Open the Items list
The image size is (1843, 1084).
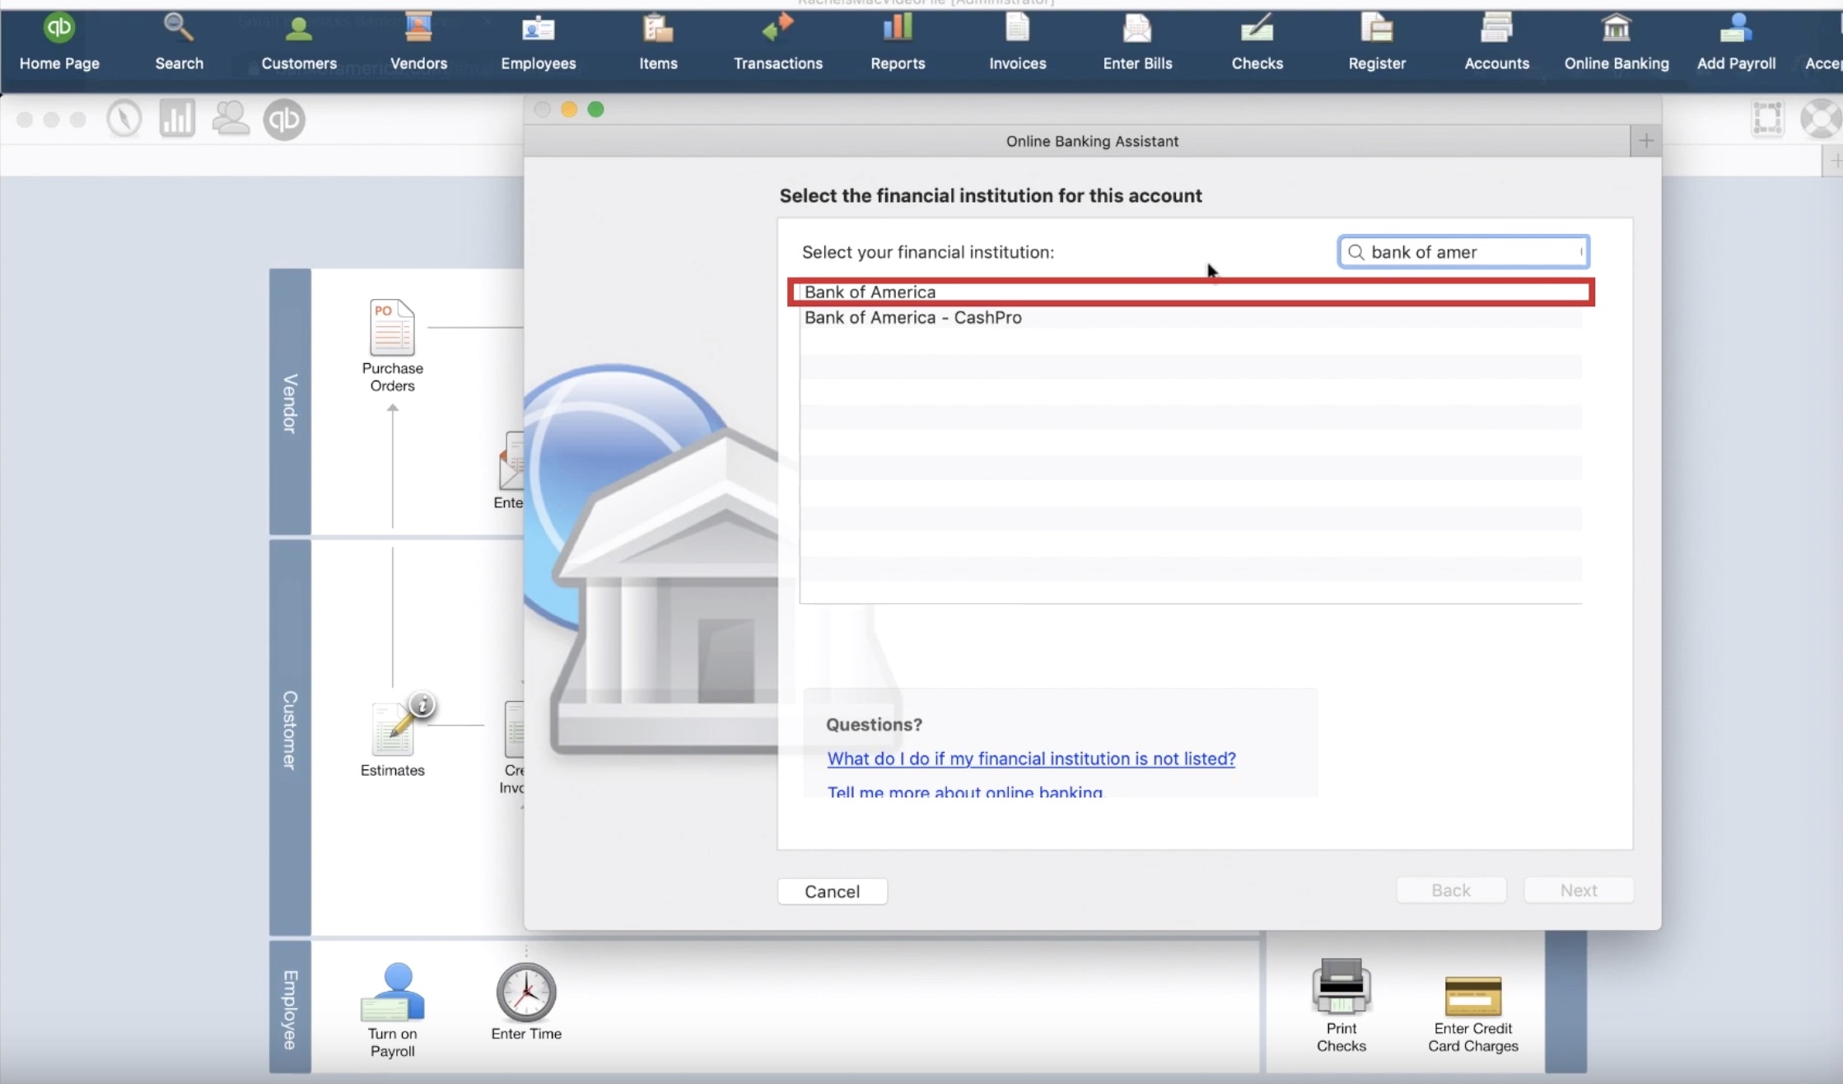coord(658,43)
